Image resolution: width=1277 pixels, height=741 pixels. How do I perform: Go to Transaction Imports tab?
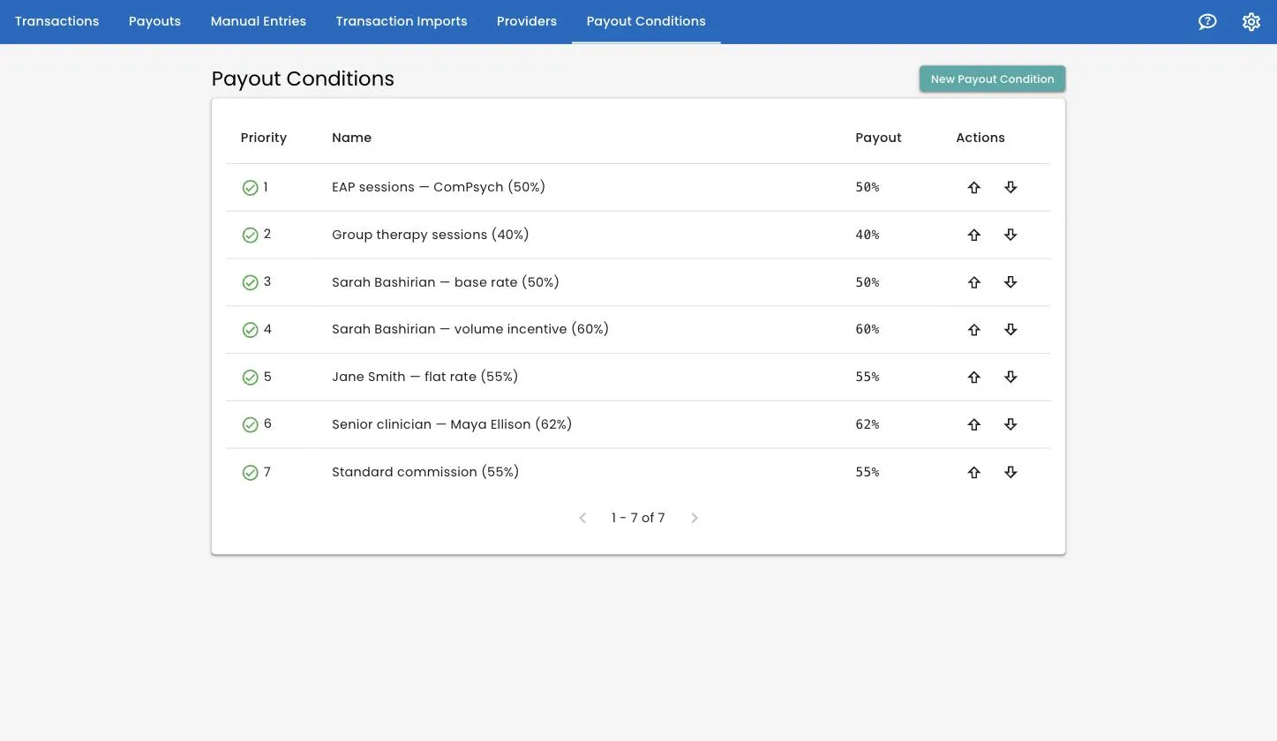[402, 21]
